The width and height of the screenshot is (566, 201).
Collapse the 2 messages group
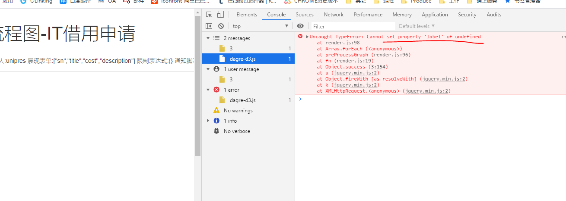(208, 38)
